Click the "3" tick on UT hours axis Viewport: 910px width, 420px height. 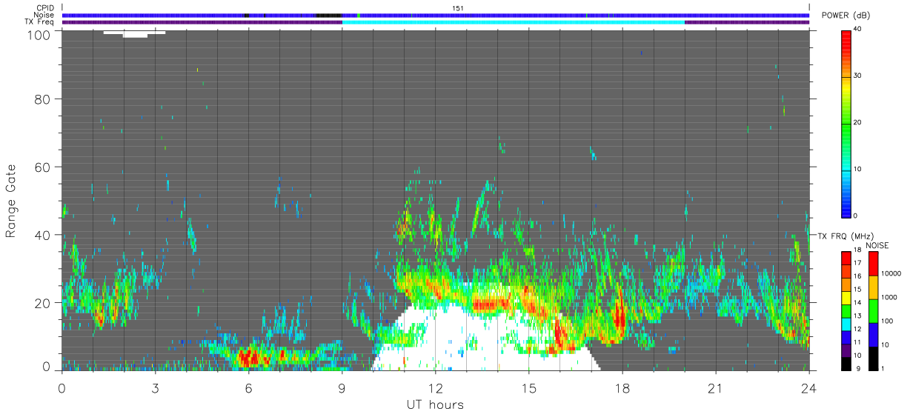point(155,387)
